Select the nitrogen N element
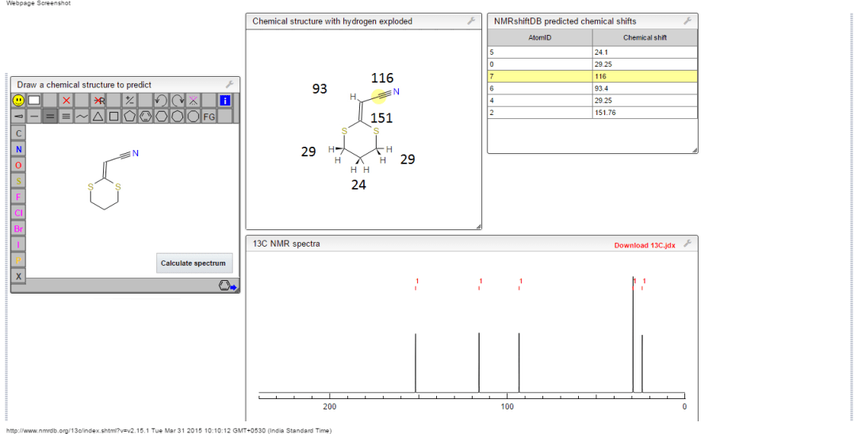Image resolution: width=858 pixels, height=434 pixels. [x=18, y=149]
